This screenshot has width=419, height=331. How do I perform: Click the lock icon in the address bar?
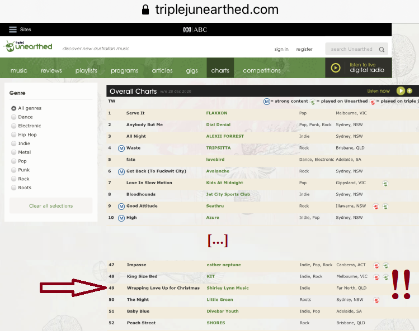tap(145, 9)
